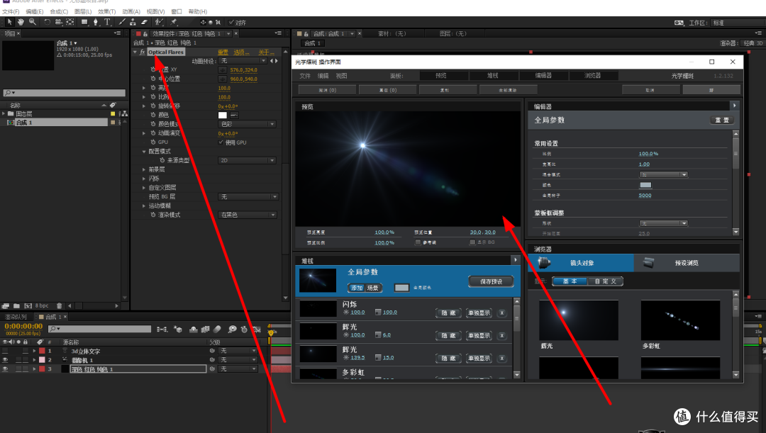The height and width of the screenshot is (433, 766).
Task: Select the Zoom magnifier tool
Action: pos(32,22)
